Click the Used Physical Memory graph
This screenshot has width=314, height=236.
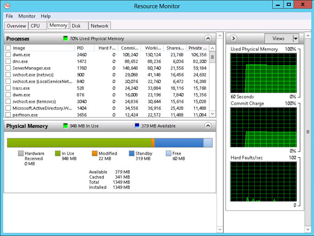point(264,73)
